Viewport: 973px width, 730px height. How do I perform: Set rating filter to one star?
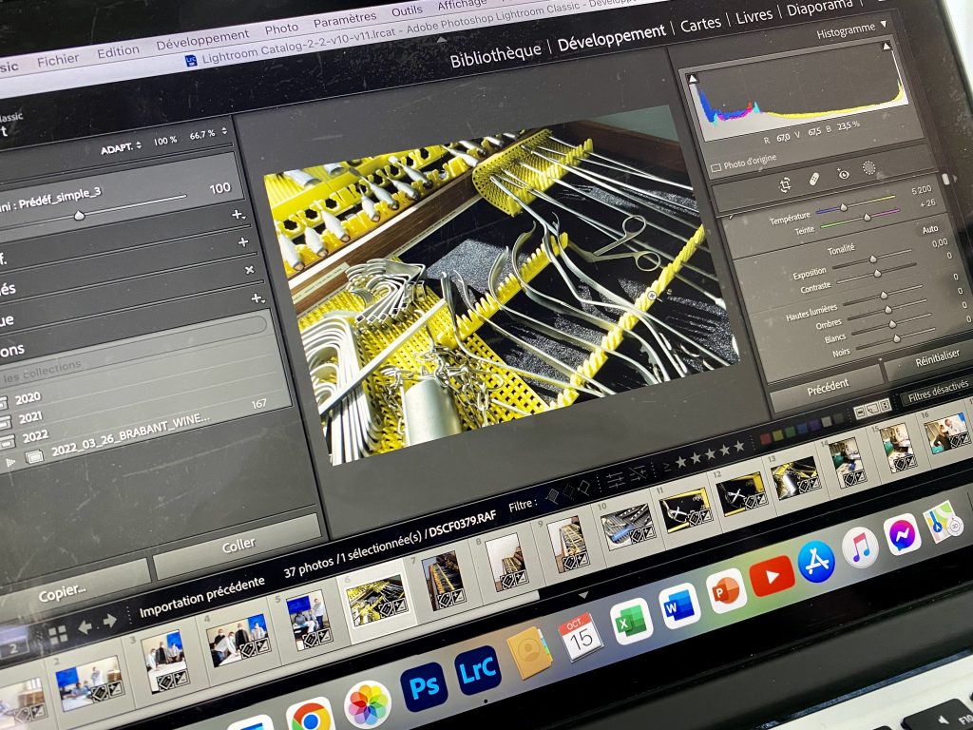(680, 461)
